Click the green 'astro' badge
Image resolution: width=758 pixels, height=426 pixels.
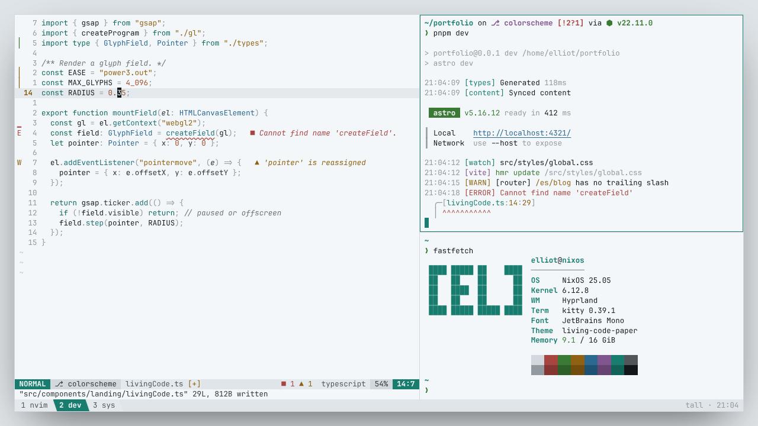coord(444,113)
